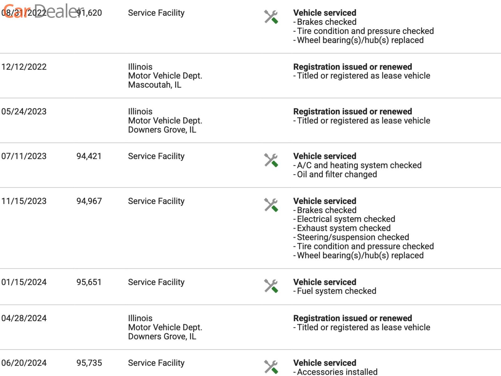Image resolution: width=501 pixels, height=376 pixels.
Task: Click the service icon beside 94,421 mileage
Action: coord(271,160)
